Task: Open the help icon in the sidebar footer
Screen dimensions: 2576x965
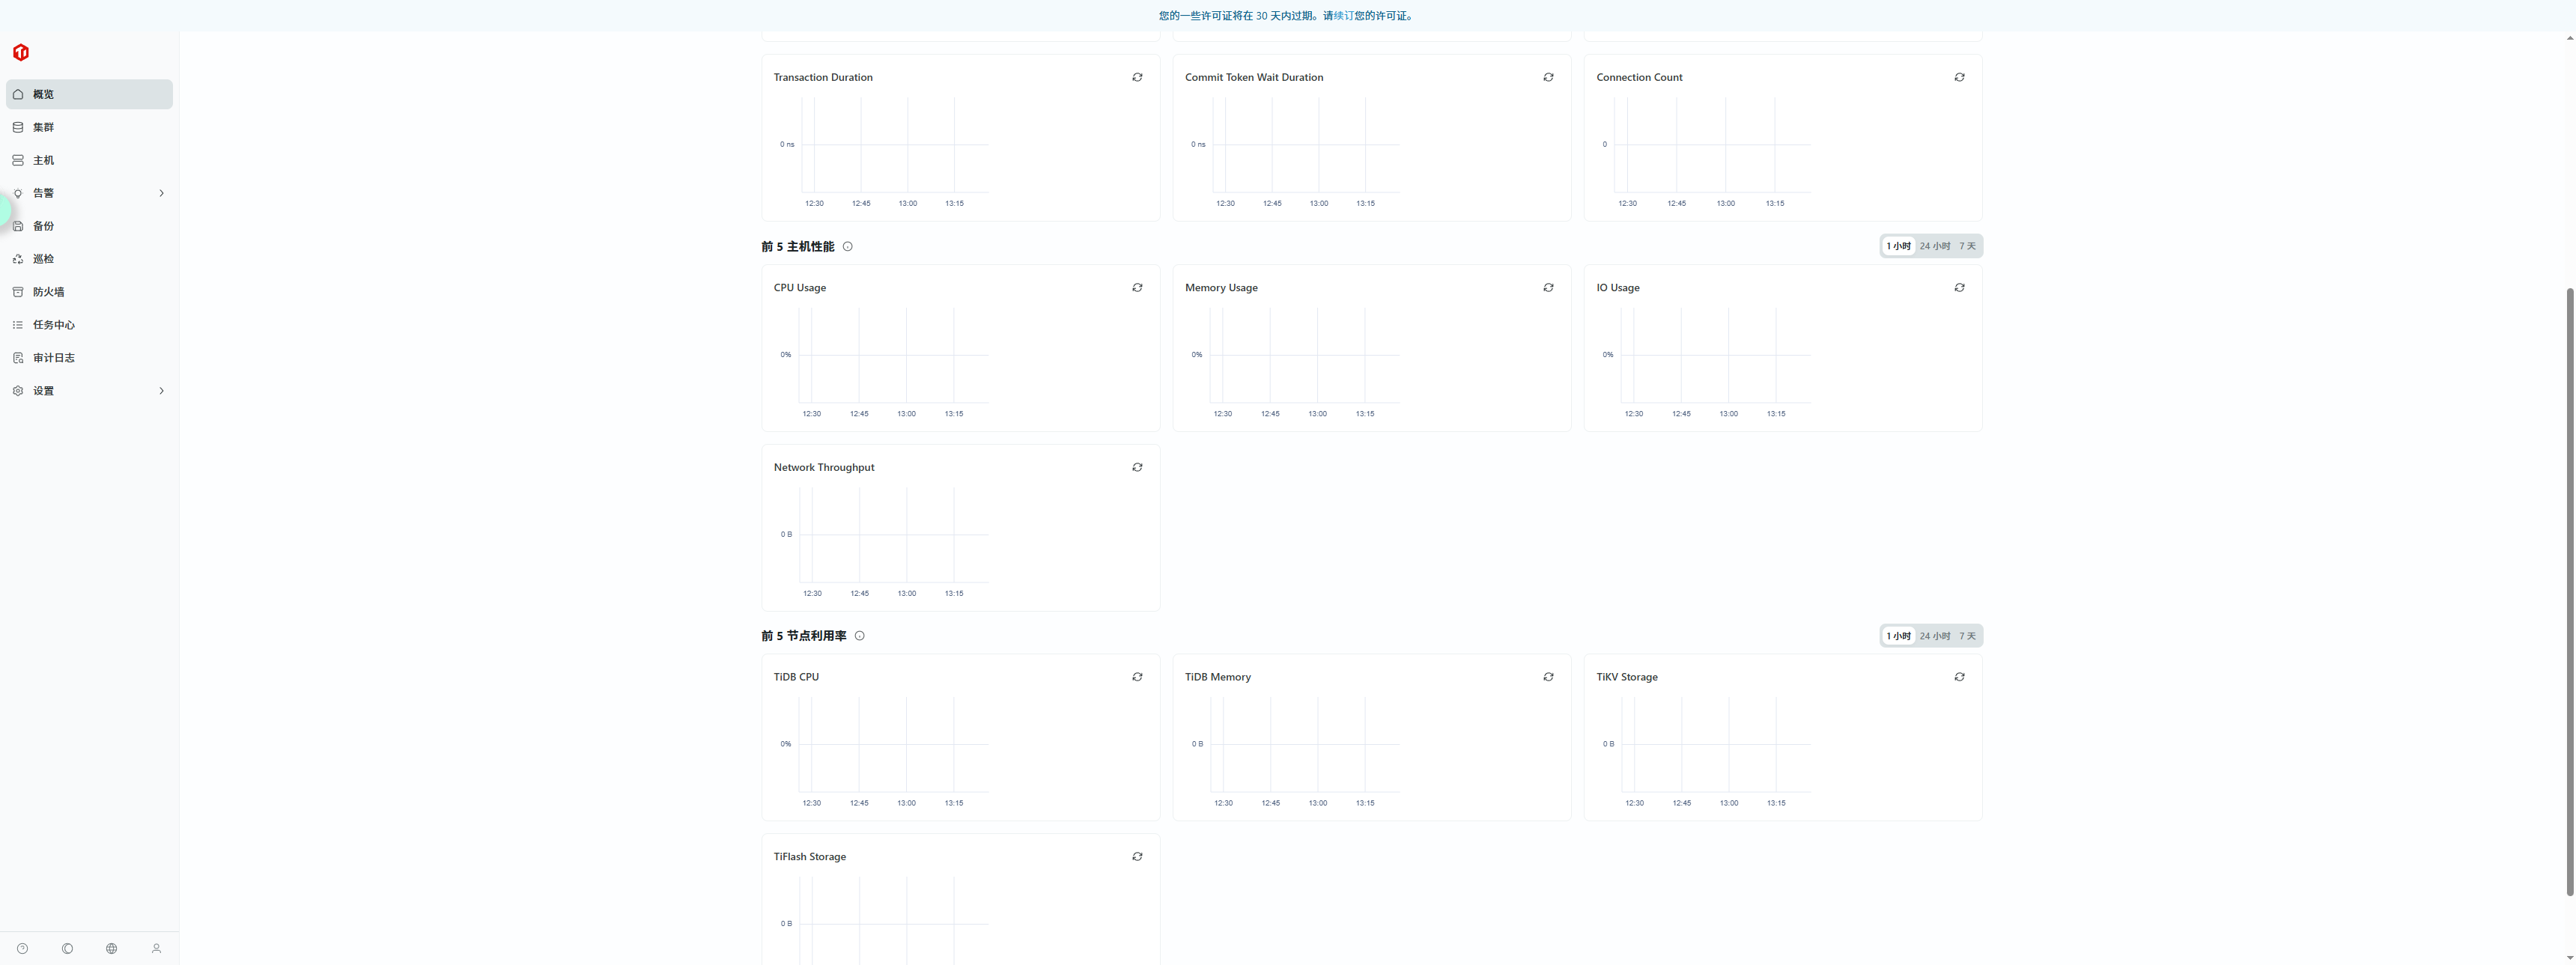Action: pyautogui.click(x=22, y=948)
